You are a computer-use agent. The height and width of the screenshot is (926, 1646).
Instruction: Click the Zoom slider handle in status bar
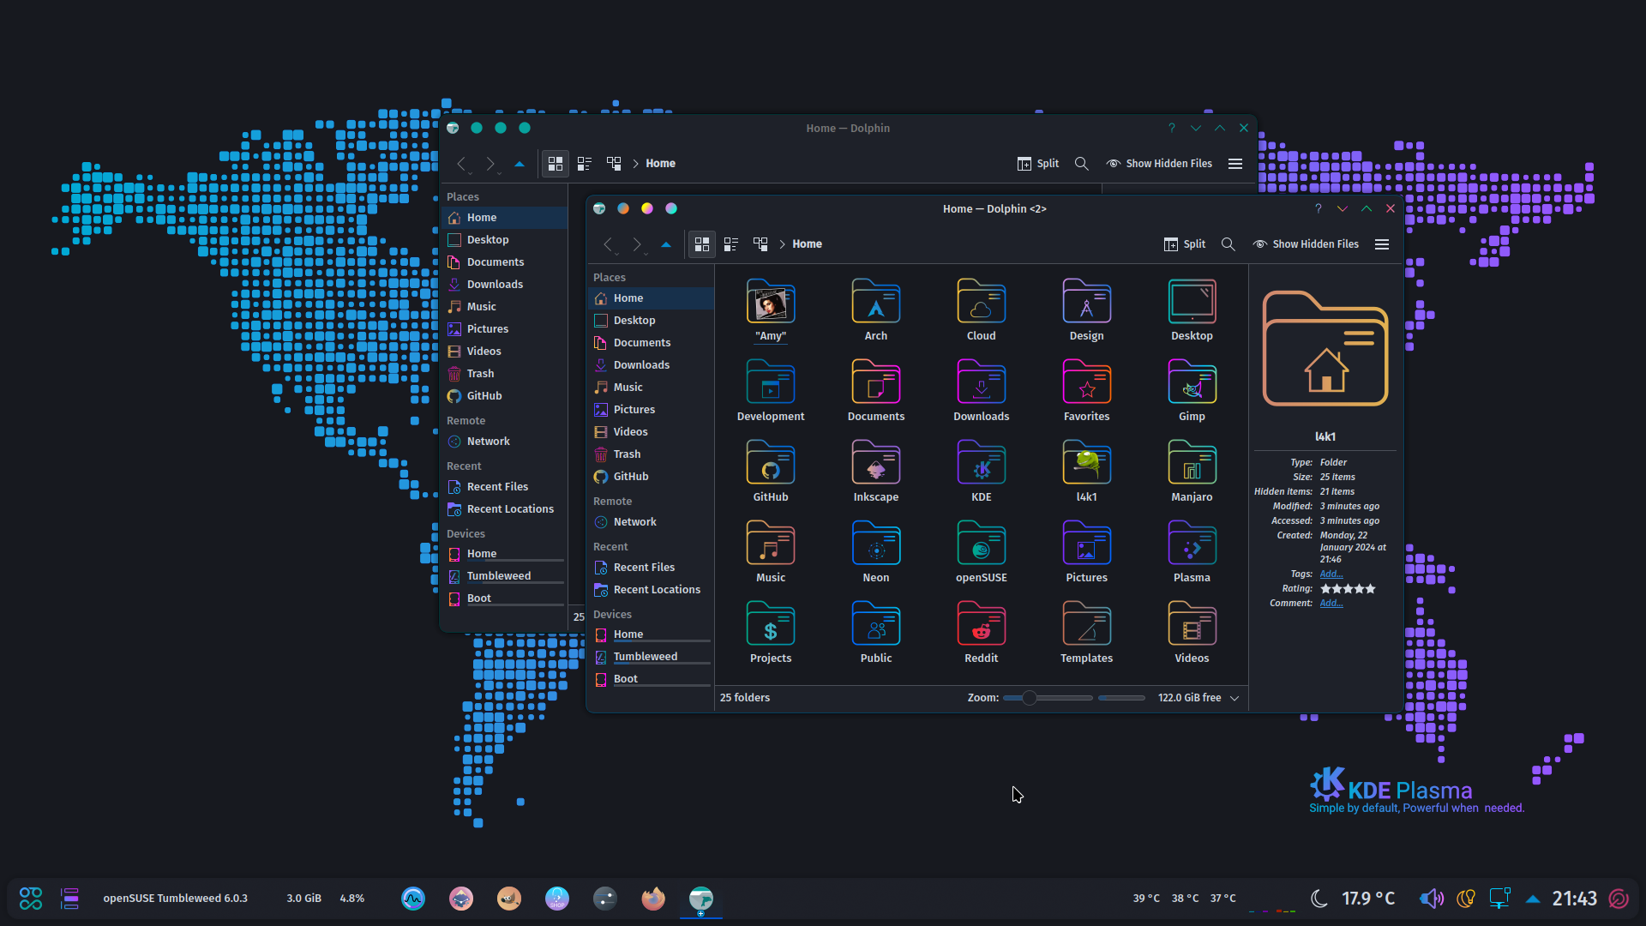[1029, 698]
